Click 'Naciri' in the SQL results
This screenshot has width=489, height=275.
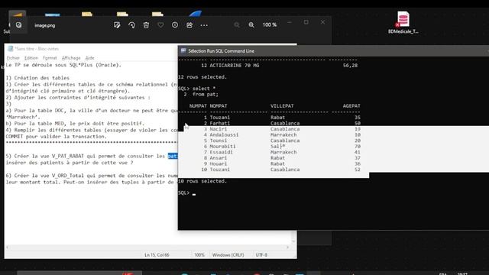[x=219, y=129]
